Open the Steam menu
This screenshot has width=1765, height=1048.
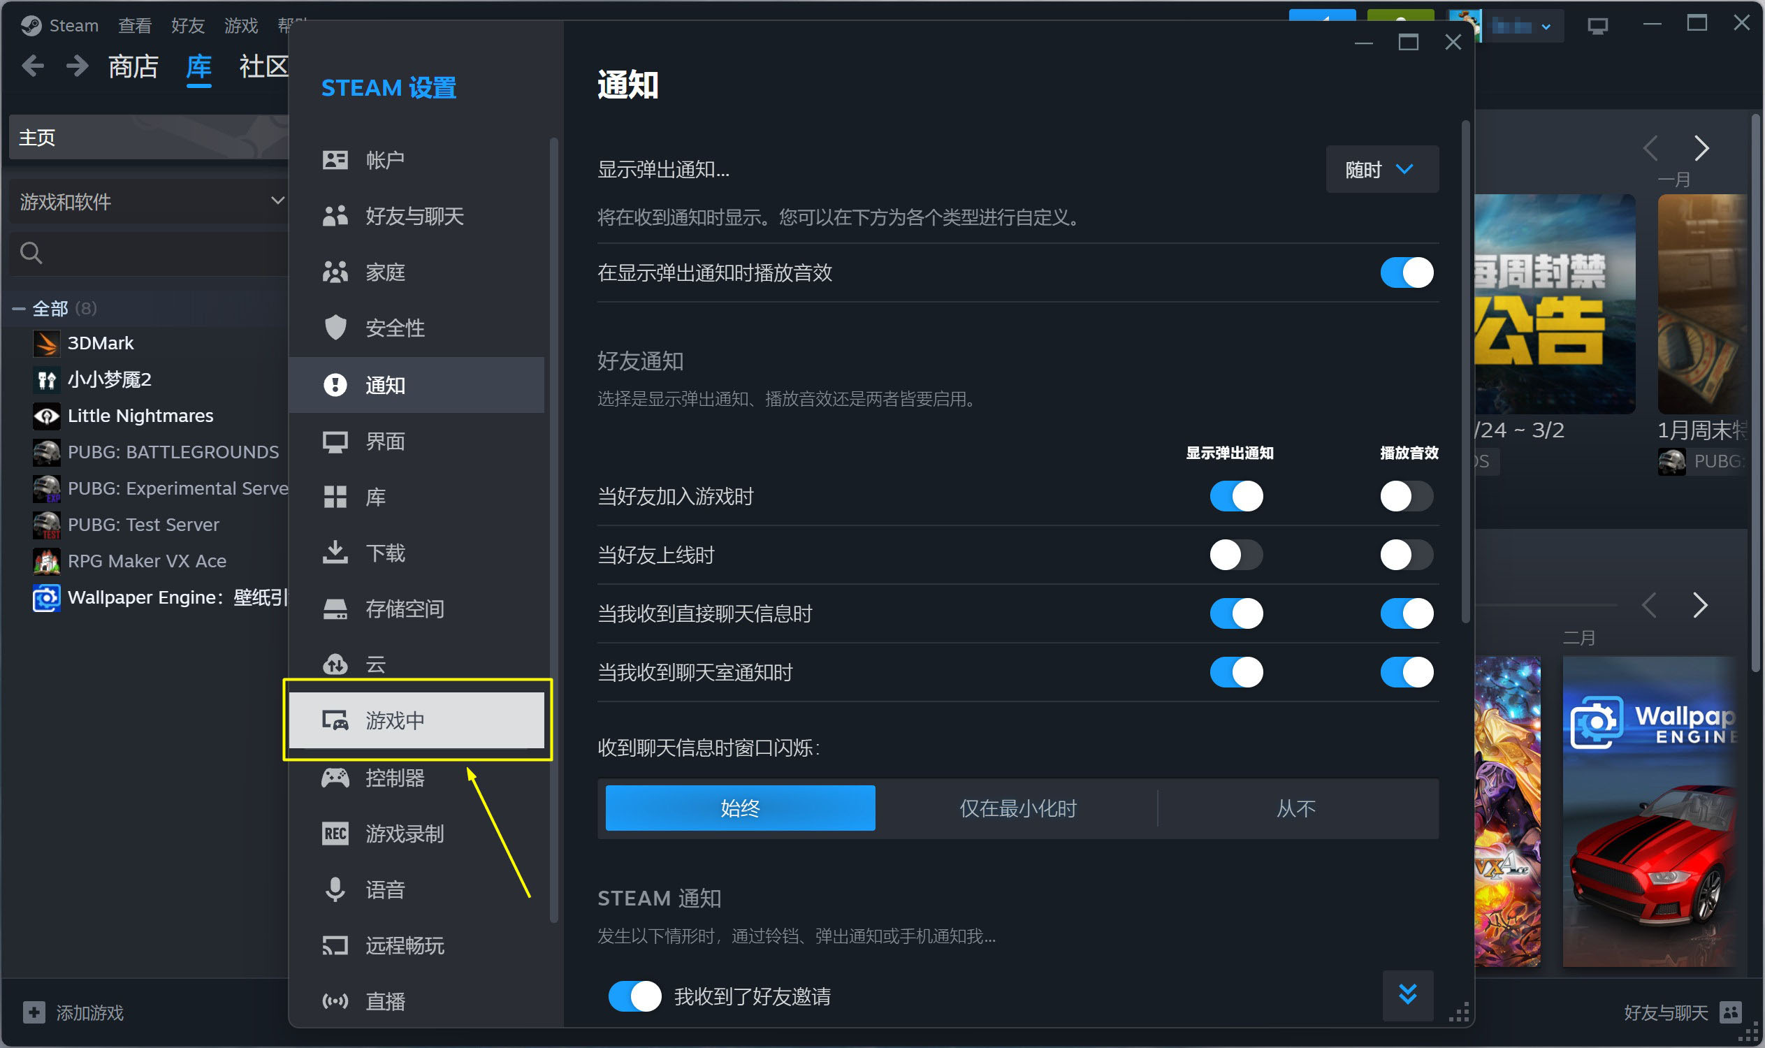coord(73,25)
